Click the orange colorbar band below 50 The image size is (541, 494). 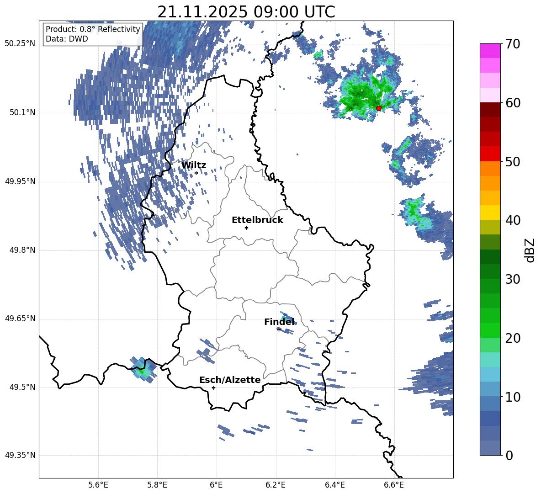click(x=490, y=169)
